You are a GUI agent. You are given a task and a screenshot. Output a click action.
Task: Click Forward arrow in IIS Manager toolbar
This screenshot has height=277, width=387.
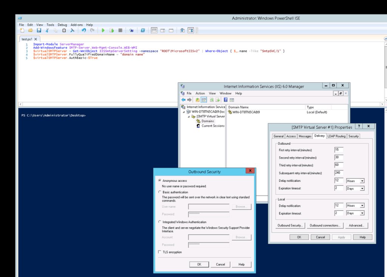click(x=189, y=100)
